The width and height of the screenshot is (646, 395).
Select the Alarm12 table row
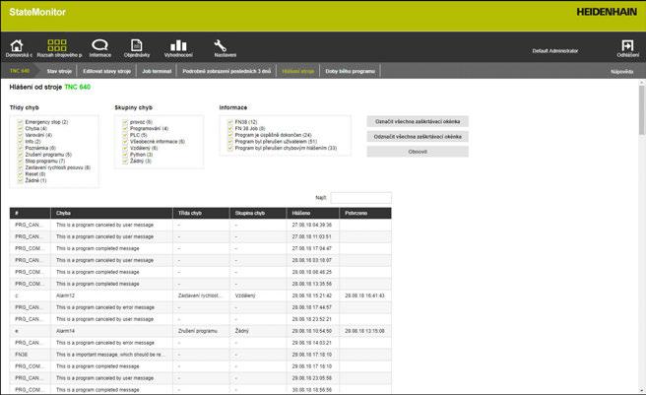(201, 296)
